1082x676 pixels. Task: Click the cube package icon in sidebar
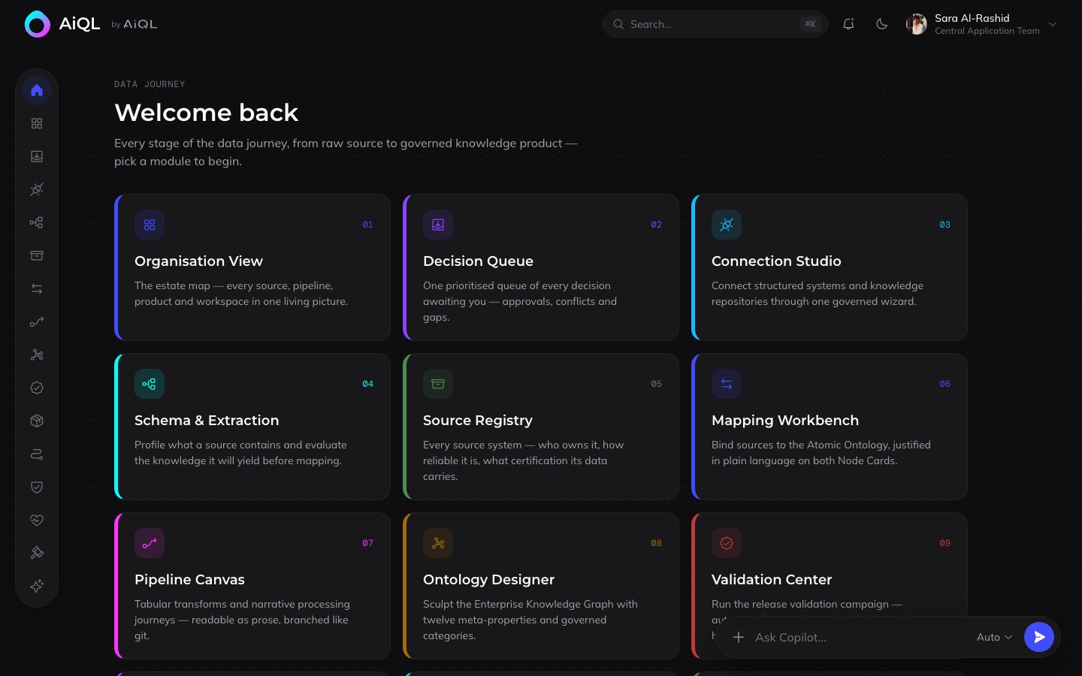(37, 421)
